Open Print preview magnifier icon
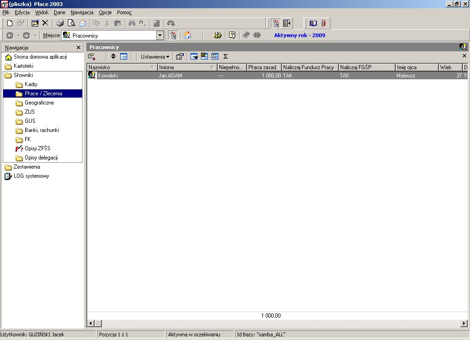 (x=71, y=23)
